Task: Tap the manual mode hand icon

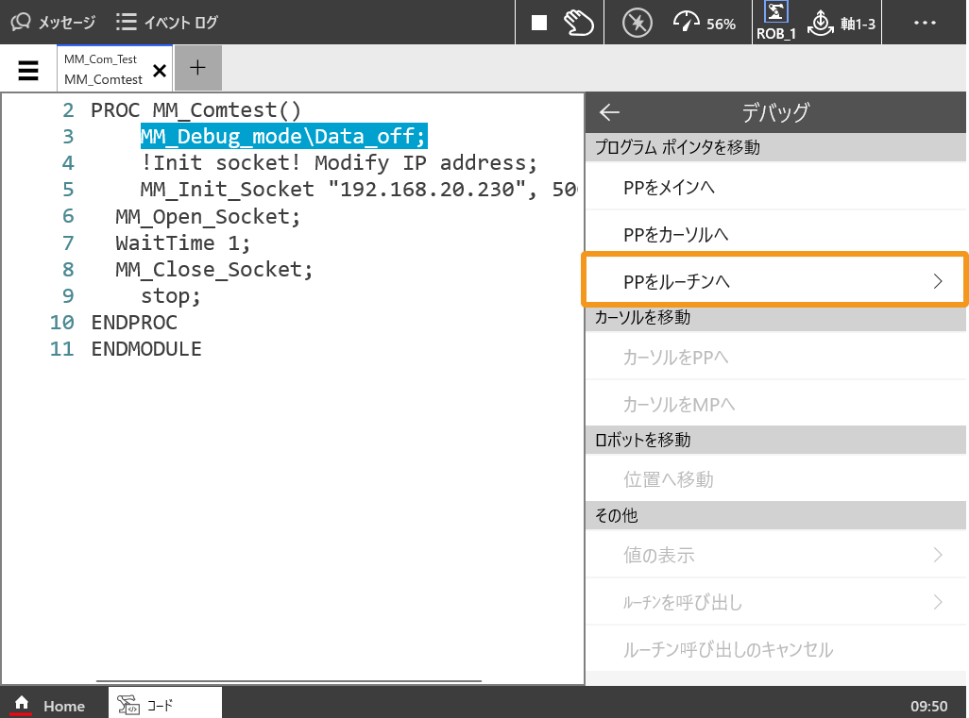Action: [578, 23]
